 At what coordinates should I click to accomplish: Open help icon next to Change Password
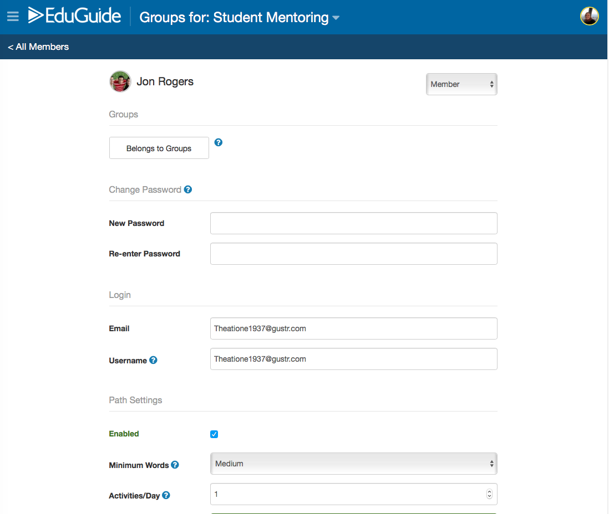pos(188,189)
